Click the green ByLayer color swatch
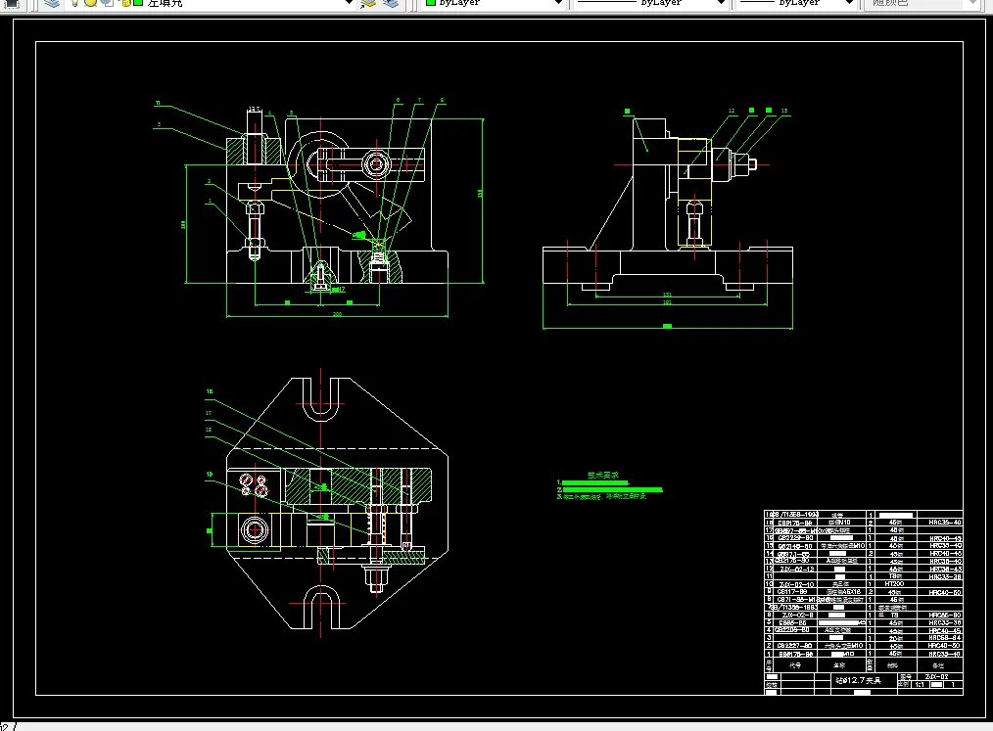This screenshot has width=993, height=731. pyautogui.click(x=431, y=2)
